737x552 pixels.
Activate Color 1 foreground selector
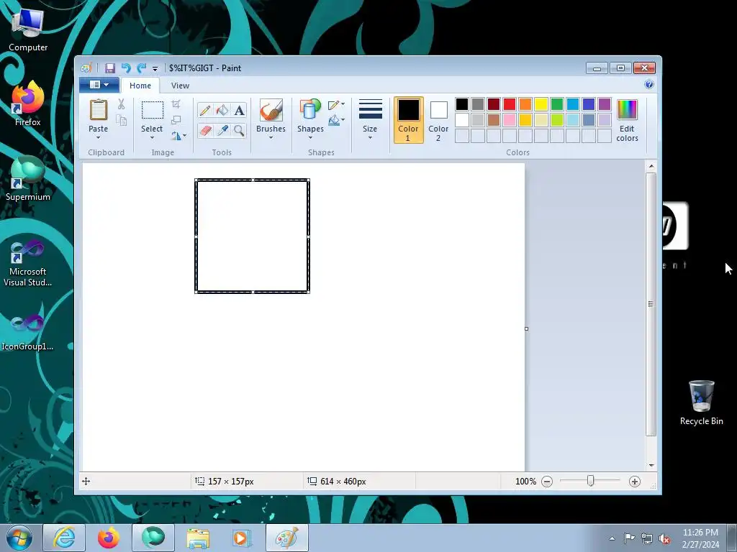click(409, 120)
